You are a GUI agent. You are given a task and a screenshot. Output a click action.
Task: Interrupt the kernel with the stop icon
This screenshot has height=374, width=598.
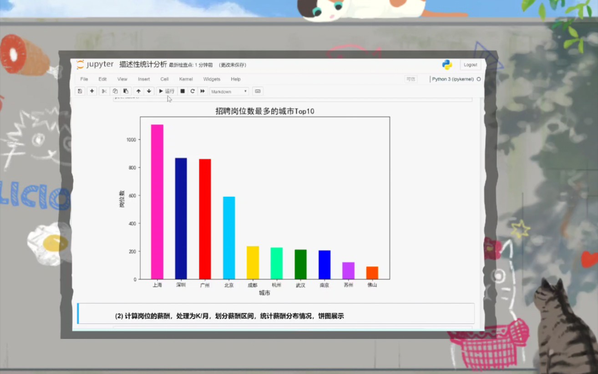coord(182,91)
